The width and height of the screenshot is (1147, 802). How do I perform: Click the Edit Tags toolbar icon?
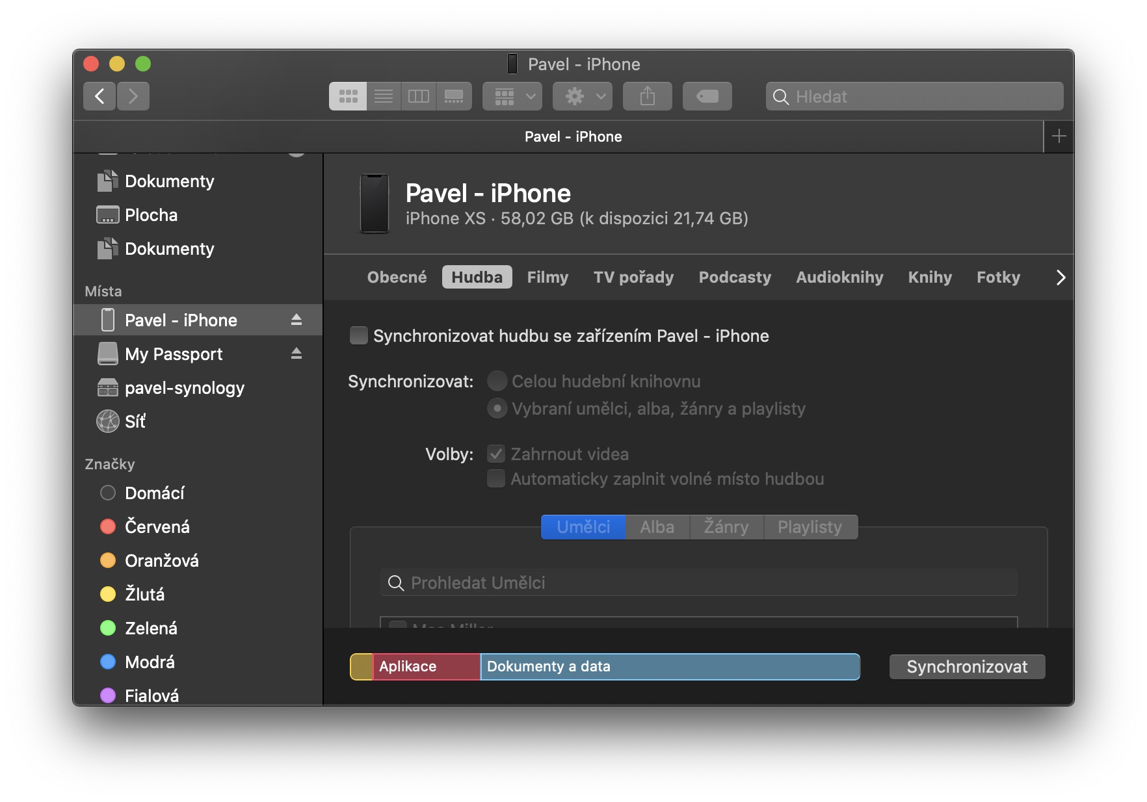pyautogui.click(x=707, y=96)
